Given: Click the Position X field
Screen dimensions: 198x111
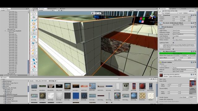Looking at the screenshot, I should click(177, 17).
